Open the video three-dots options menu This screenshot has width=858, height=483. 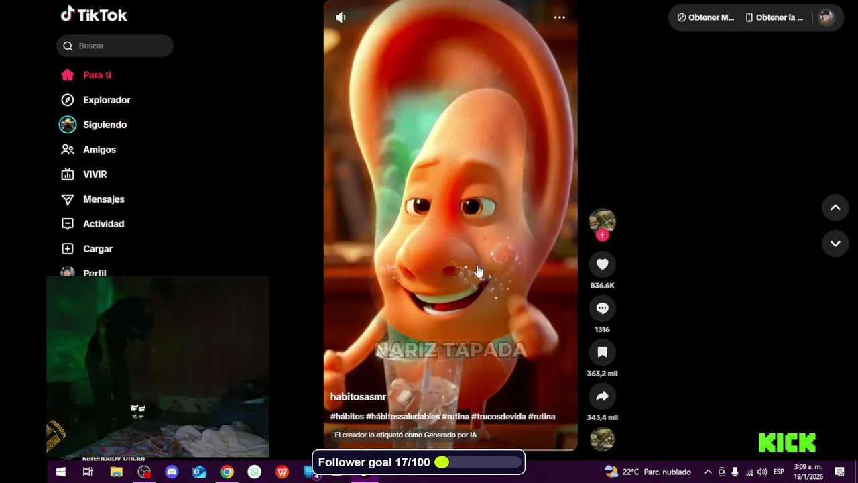pos(560,17)
